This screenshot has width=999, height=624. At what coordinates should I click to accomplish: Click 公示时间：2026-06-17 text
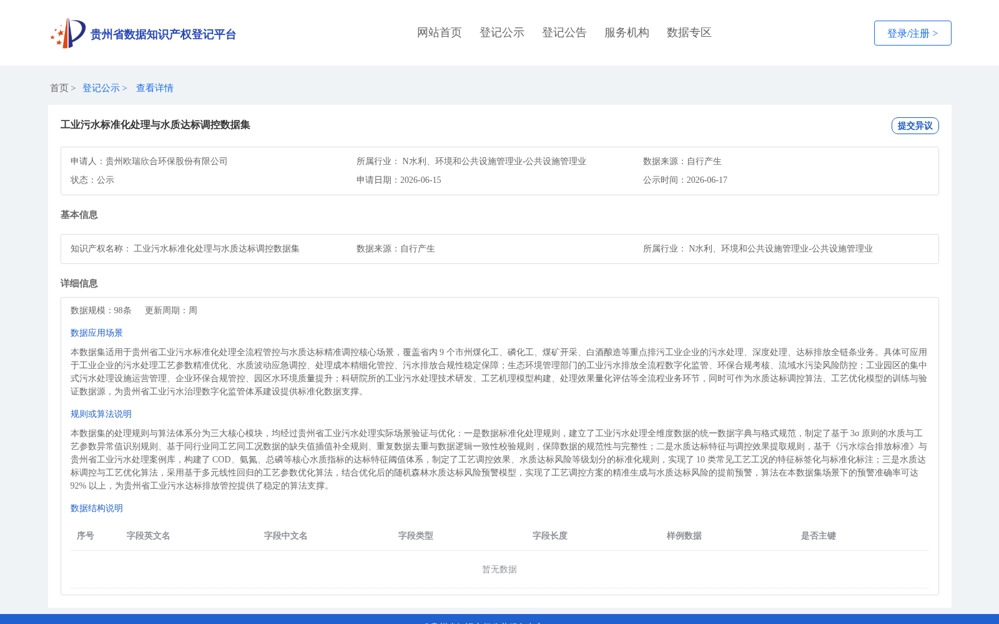pos(685,180)
